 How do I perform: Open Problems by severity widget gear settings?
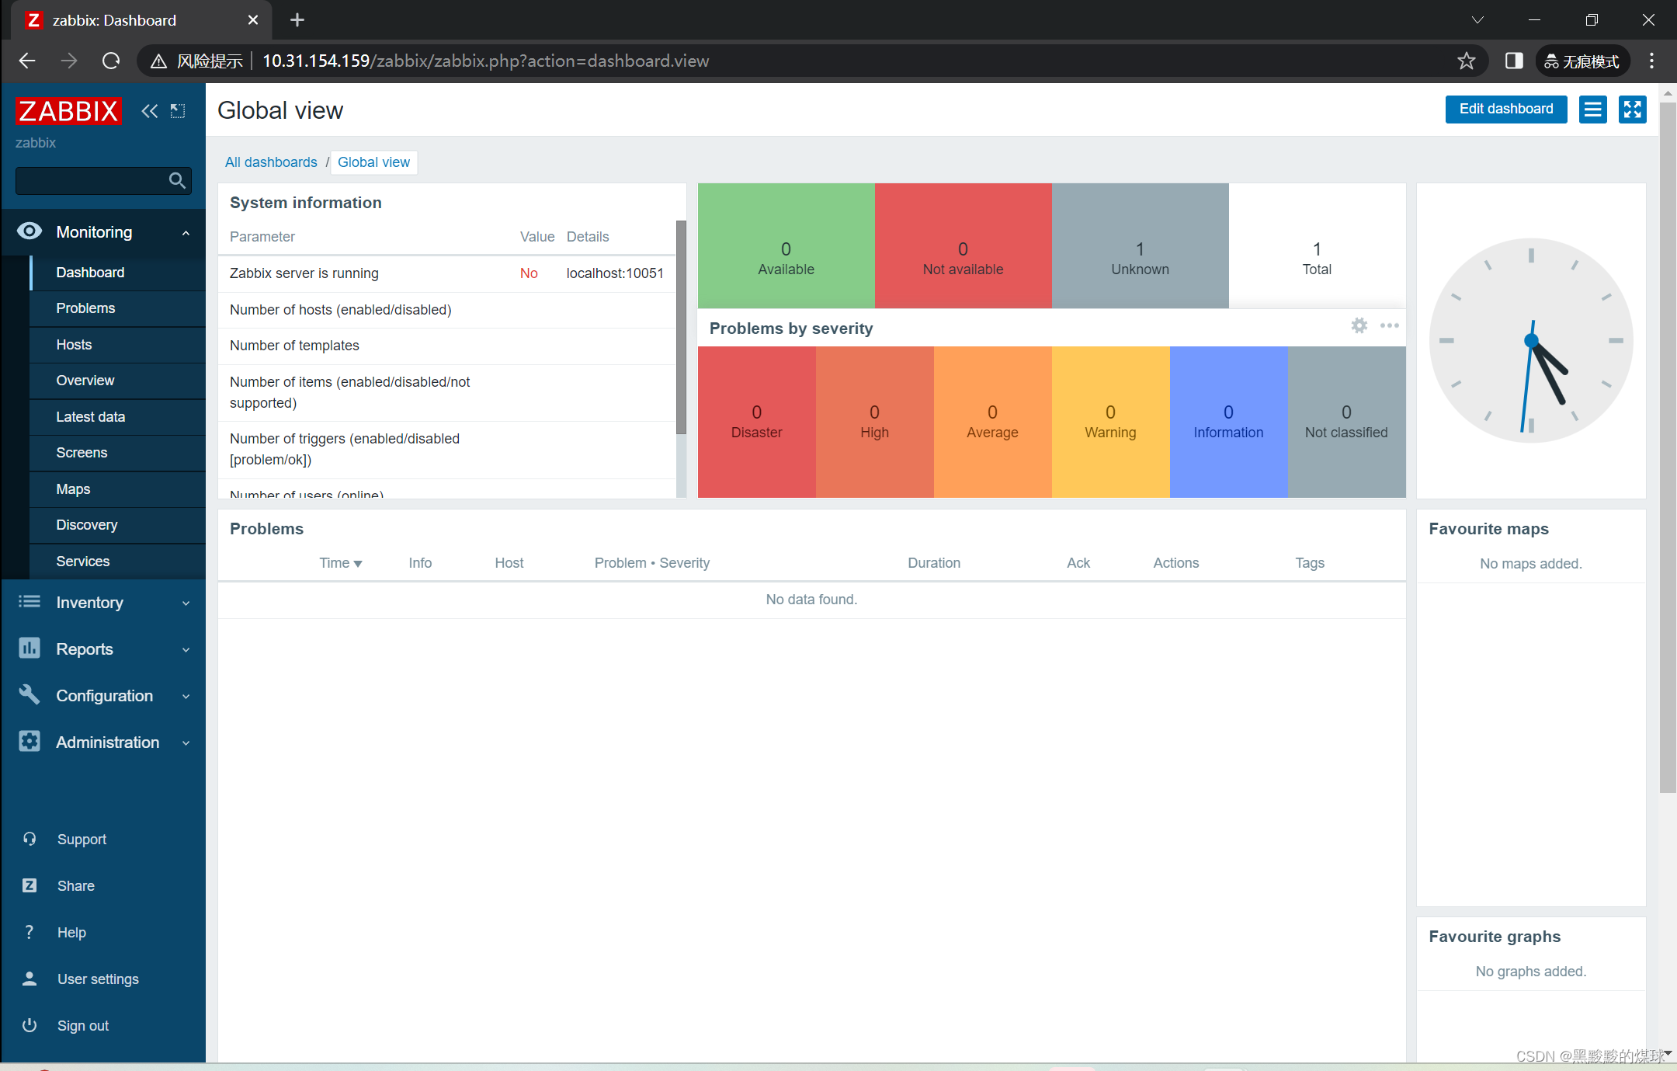[1359, 326]
